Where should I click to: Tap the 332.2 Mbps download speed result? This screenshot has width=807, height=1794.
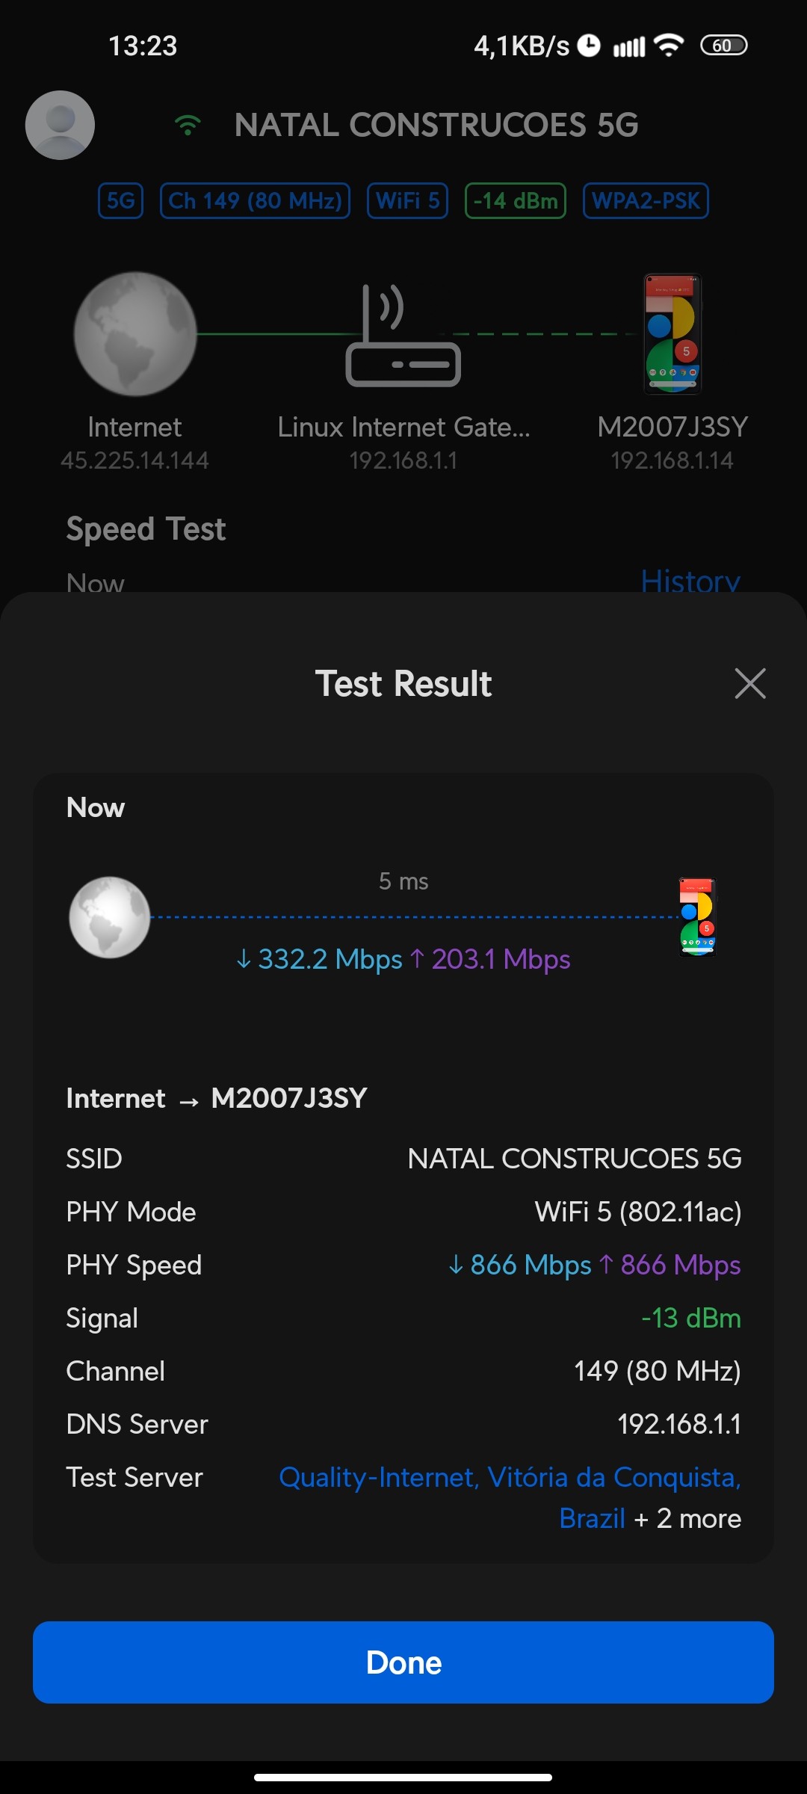pos(320,959)
